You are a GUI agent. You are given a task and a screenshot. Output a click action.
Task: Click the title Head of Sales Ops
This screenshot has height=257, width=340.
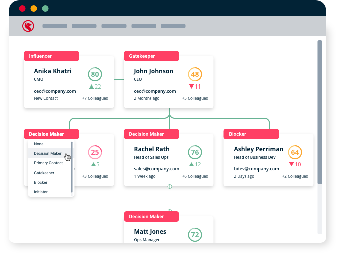(x=151, y=157)
